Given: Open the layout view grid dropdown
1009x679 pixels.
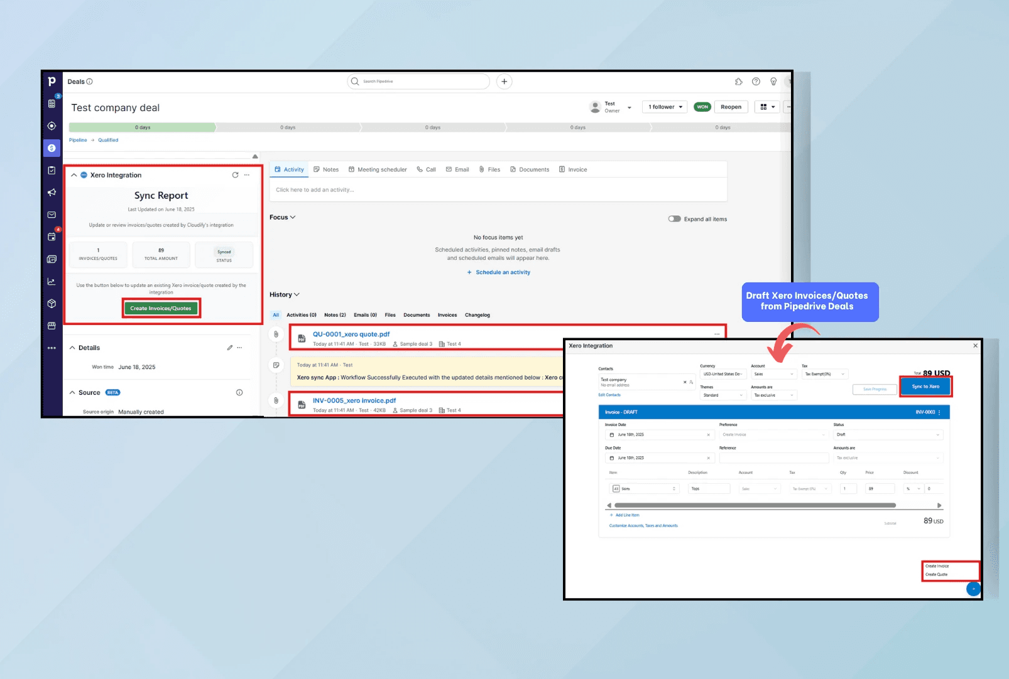Looking at the screenshot, I should pos(768,107).
